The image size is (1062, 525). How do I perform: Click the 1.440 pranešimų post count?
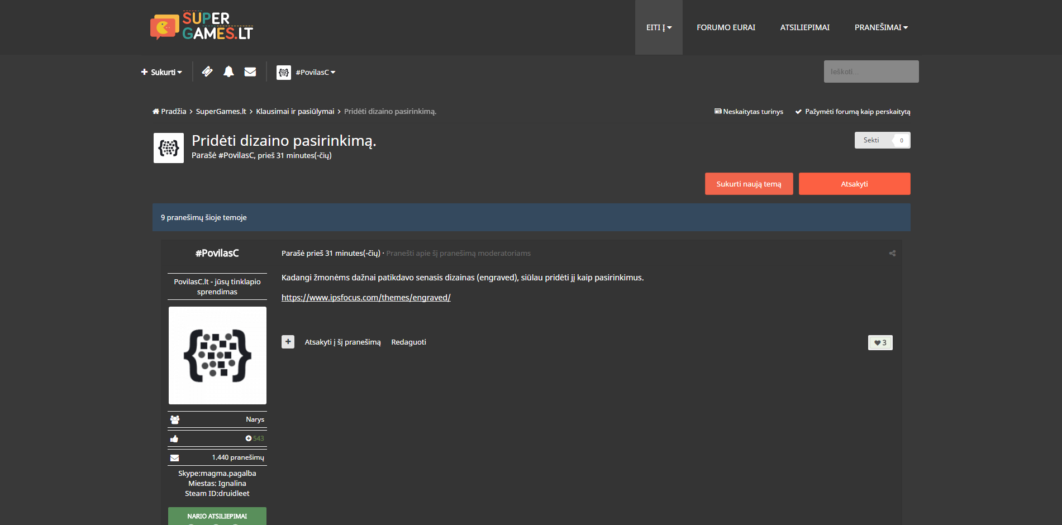[x=238, y=457]
